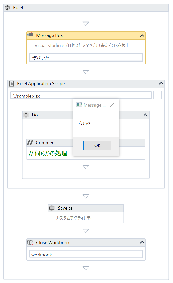The image size is (173, 283).
Task: Select the Close Workbook title text
Action: click(x=53, y=242)
